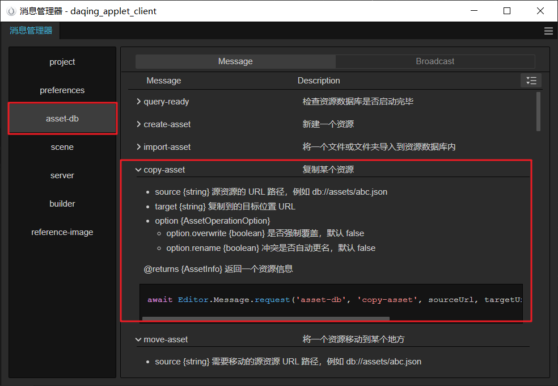Select builder in the sidebar
Image resolution: width=558 pixels, height=386 pixels.
point(62,204)
